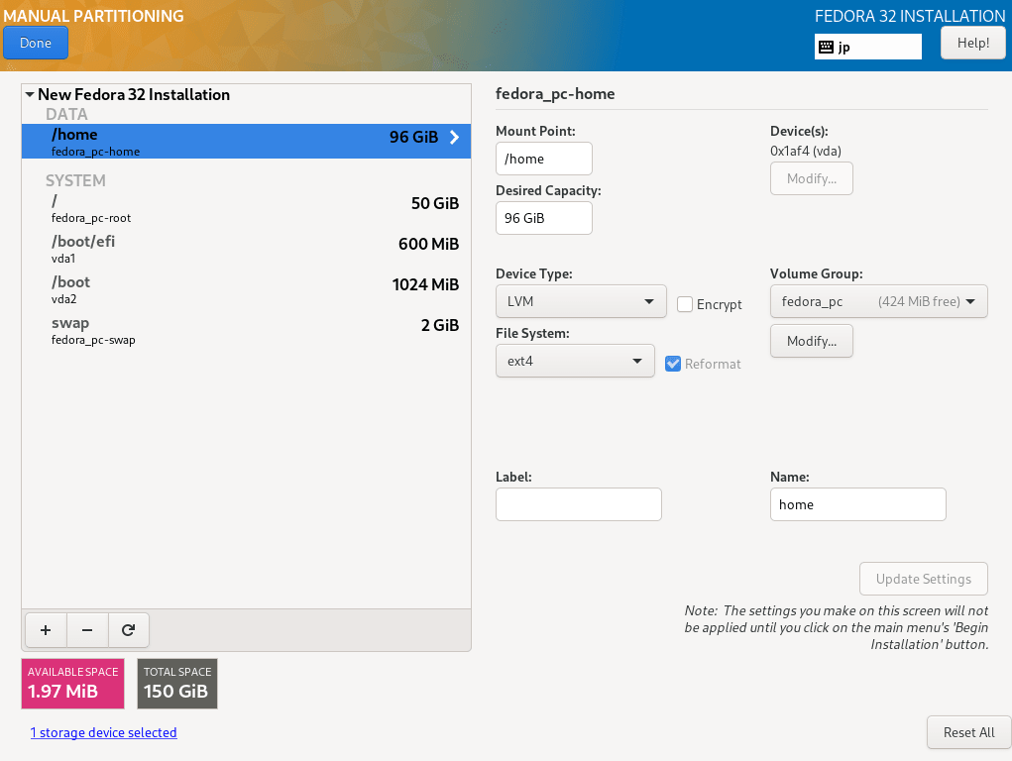Open the File System ext4 dropdown
Image resolution: width=1012 pixels, height=761 pixels.
click(x=575, y=361)
